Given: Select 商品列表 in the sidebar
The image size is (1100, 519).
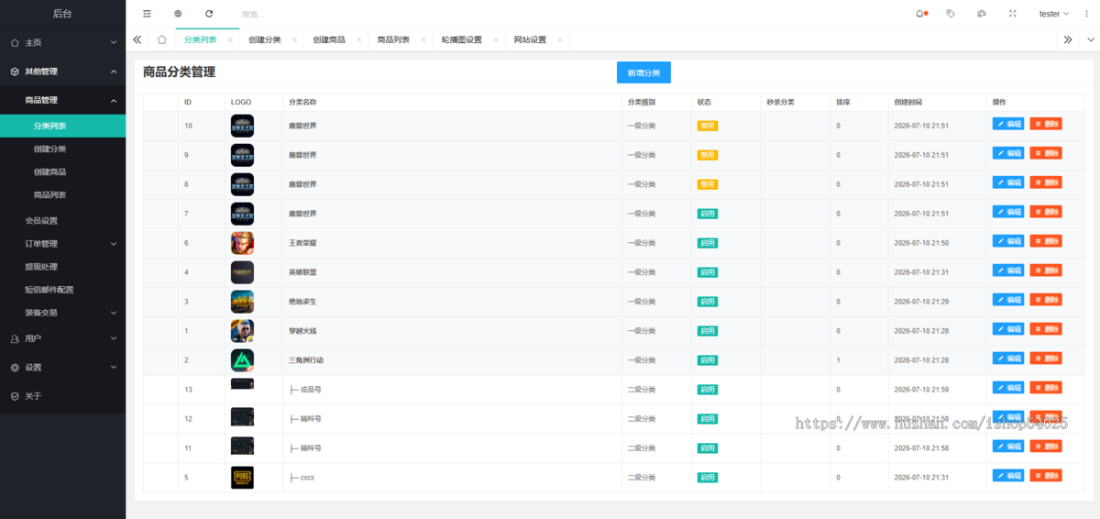Looking at the screenshot, I should point(62,194).
